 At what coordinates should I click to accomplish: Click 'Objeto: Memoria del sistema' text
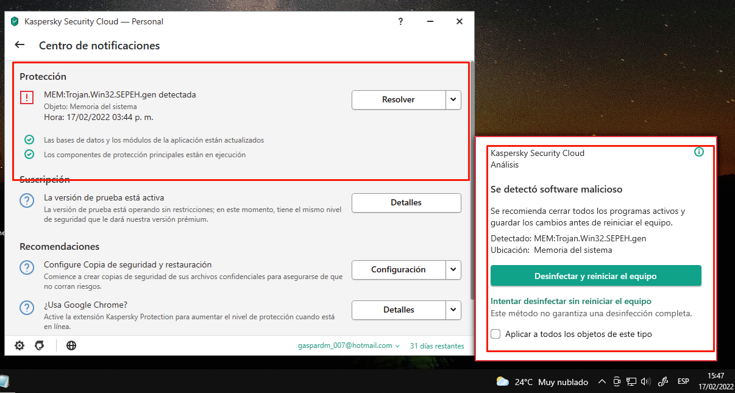coord(90,107)
